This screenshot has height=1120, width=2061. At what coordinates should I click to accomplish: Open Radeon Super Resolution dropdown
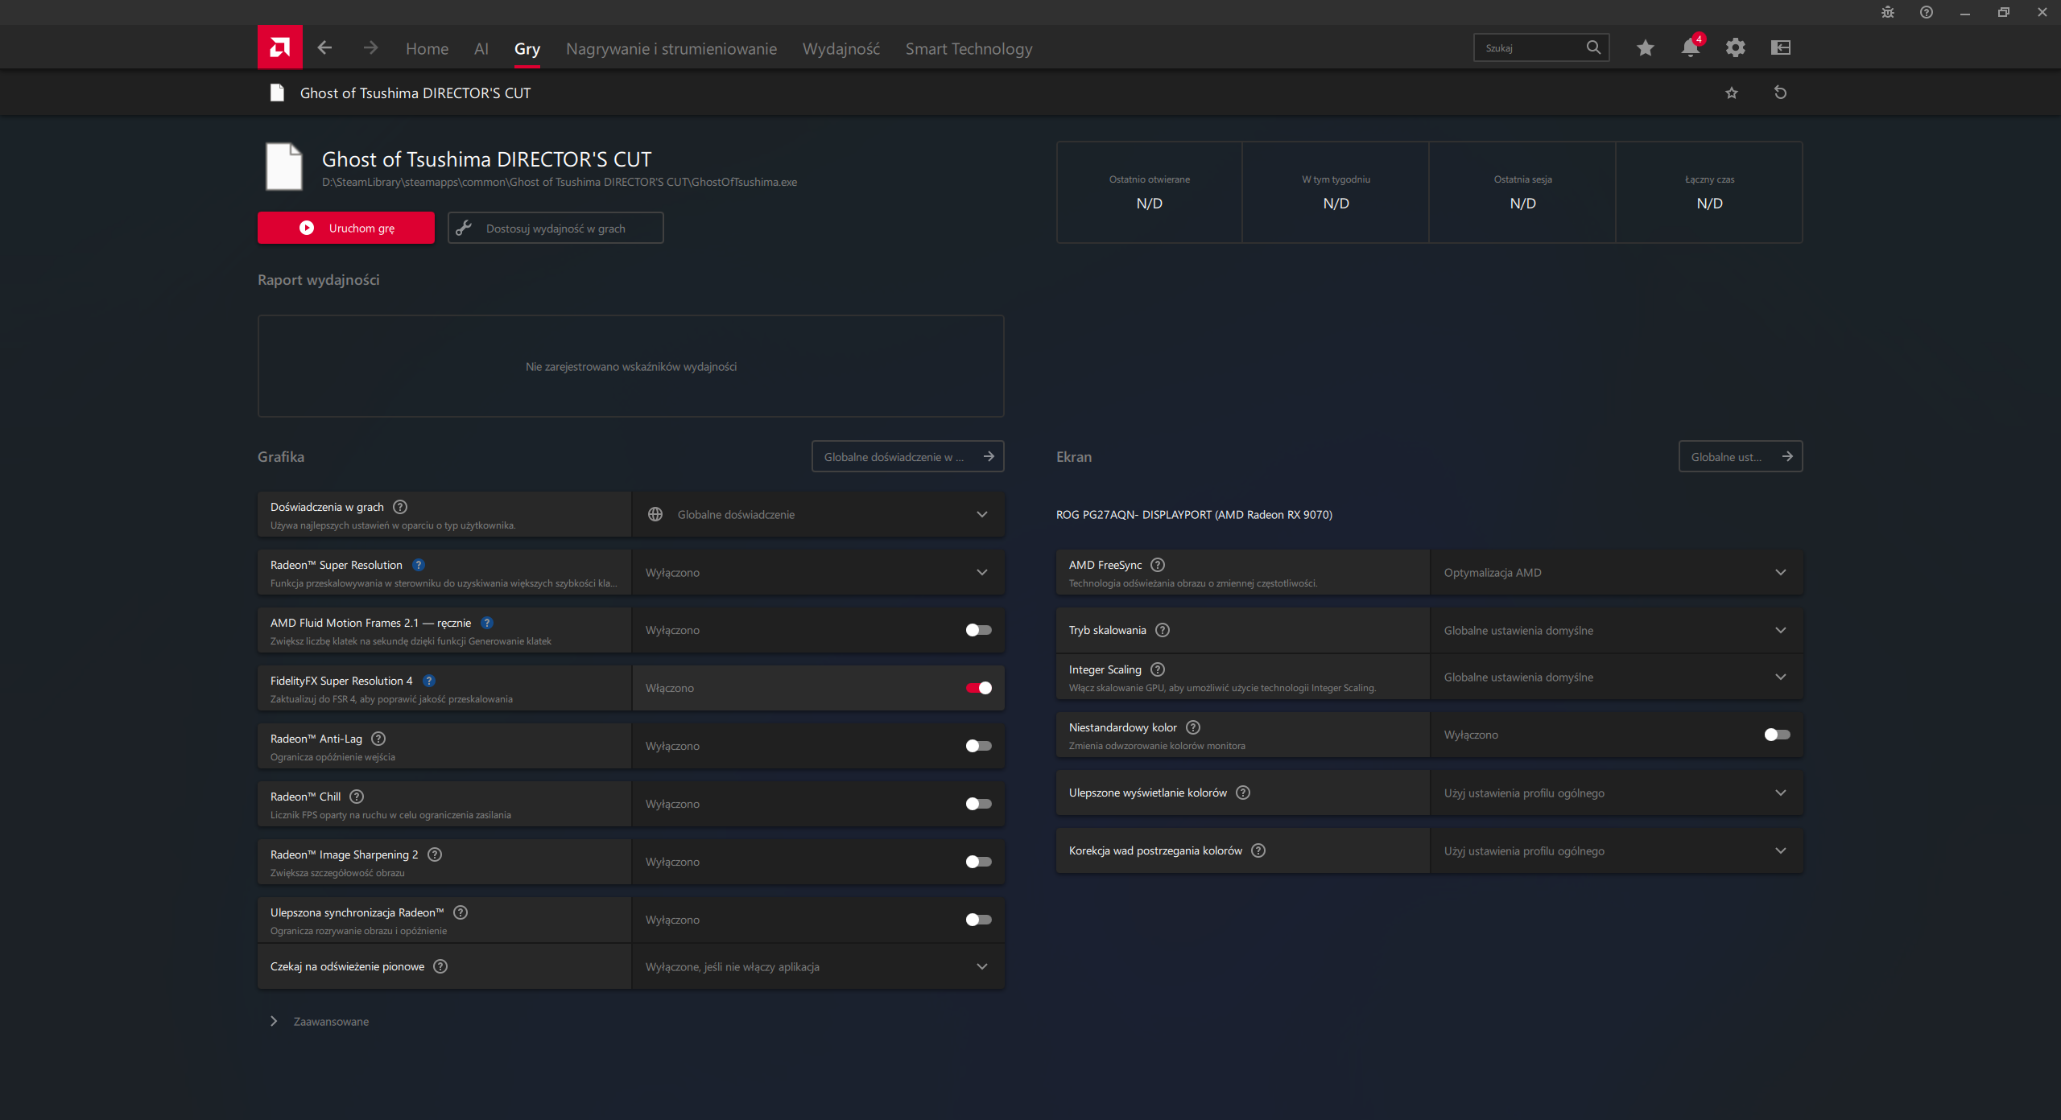[x=818, y=572]
